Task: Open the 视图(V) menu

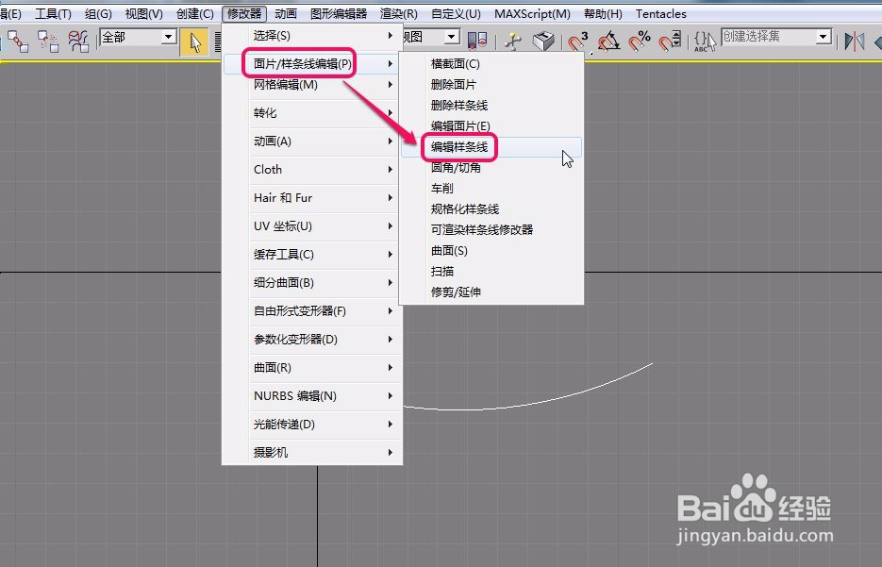Action: pyautogui.click(x=144, y=14)
